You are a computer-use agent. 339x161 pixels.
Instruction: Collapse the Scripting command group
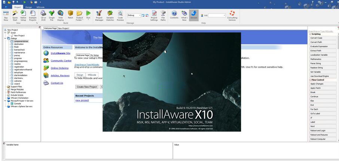310,34
